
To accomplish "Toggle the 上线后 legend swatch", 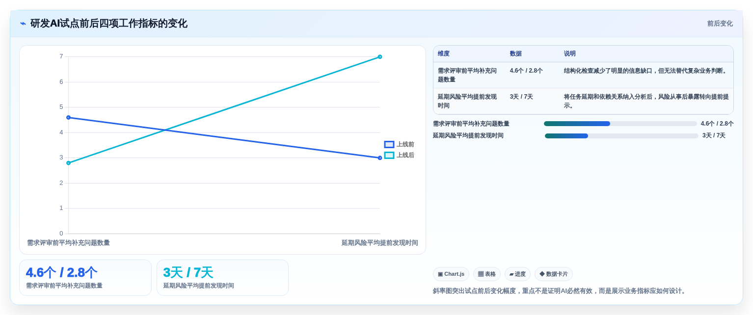I will 389,155.
